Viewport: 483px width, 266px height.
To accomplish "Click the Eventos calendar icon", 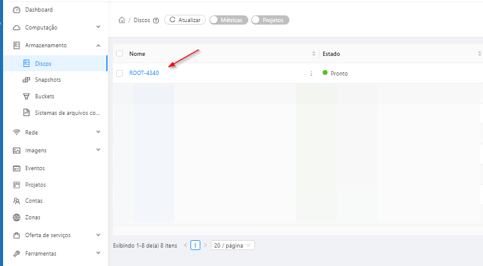I will click(x=17, y=168).
